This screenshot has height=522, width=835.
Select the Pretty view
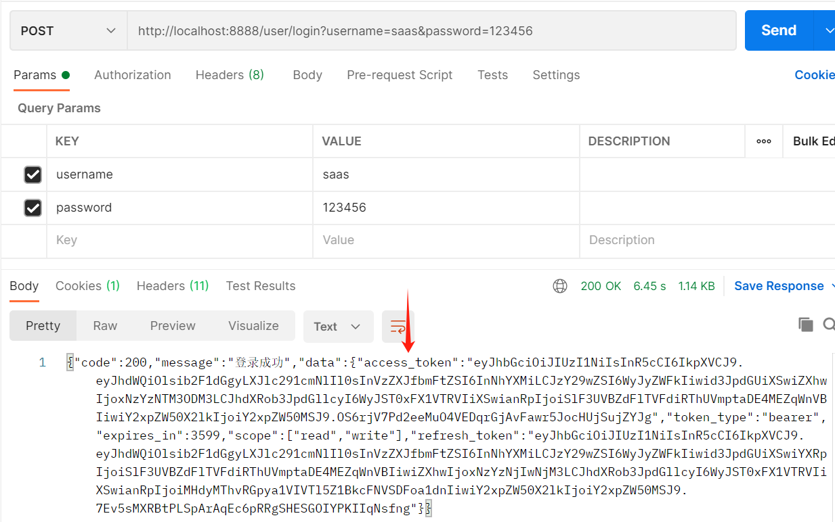[x=43, y=326]
